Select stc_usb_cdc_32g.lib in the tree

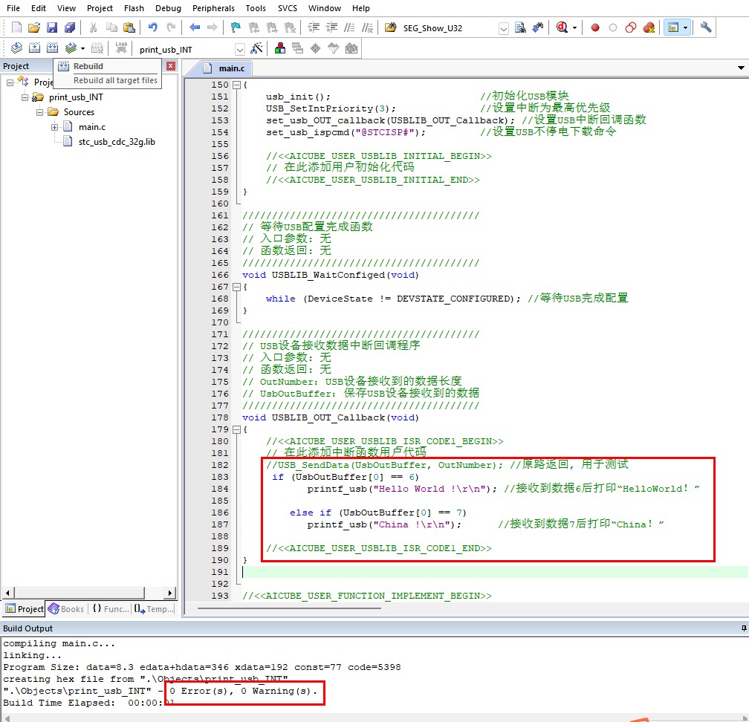coord(117,142)
